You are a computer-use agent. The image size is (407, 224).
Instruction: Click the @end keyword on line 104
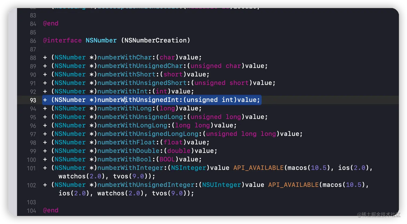(x=51, y=210)
